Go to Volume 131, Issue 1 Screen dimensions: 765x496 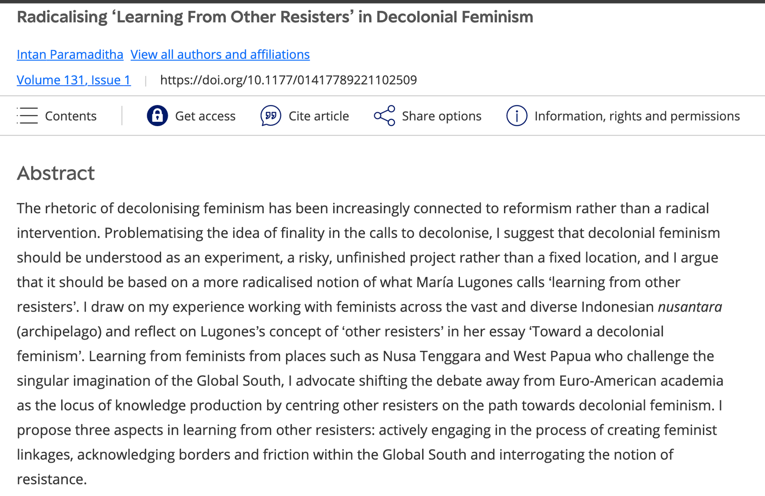(74, 80)
